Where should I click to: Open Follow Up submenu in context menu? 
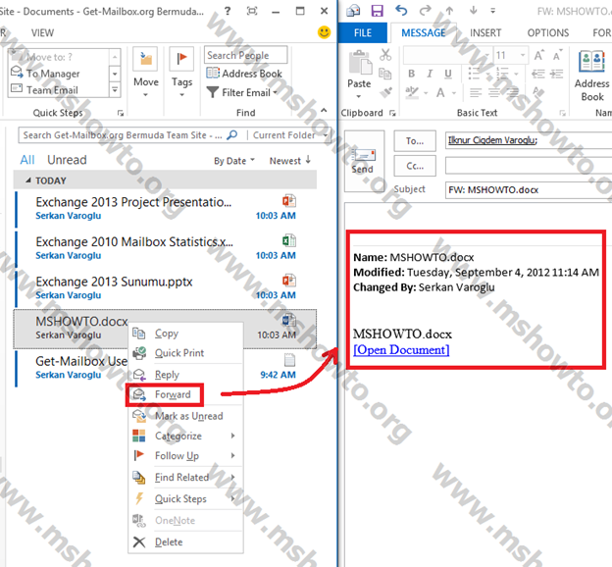(x=185, y=456)
